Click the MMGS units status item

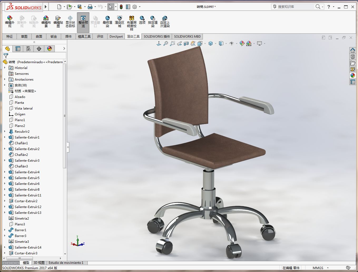pos(318,268)
